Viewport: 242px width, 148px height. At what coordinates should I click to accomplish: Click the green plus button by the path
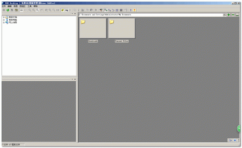click(x=229, y=14)
